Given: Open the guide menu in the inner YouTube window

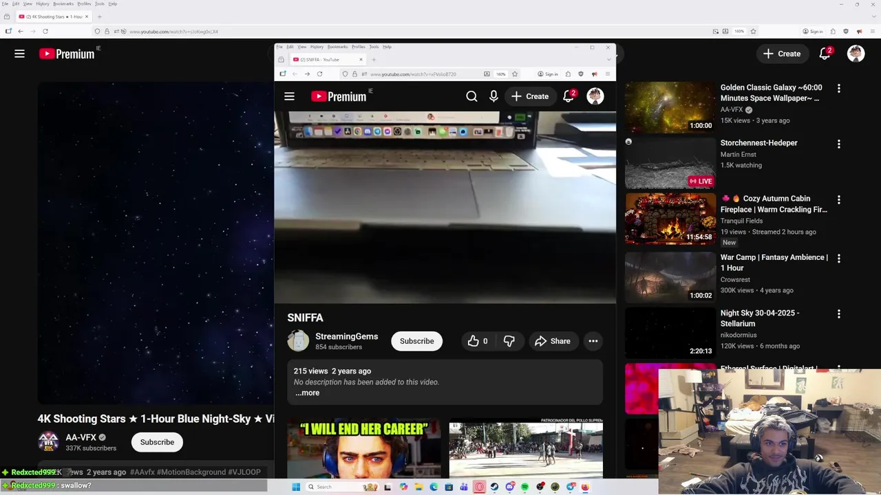Looking at the screenshot, I should click(x=289, y=96).
